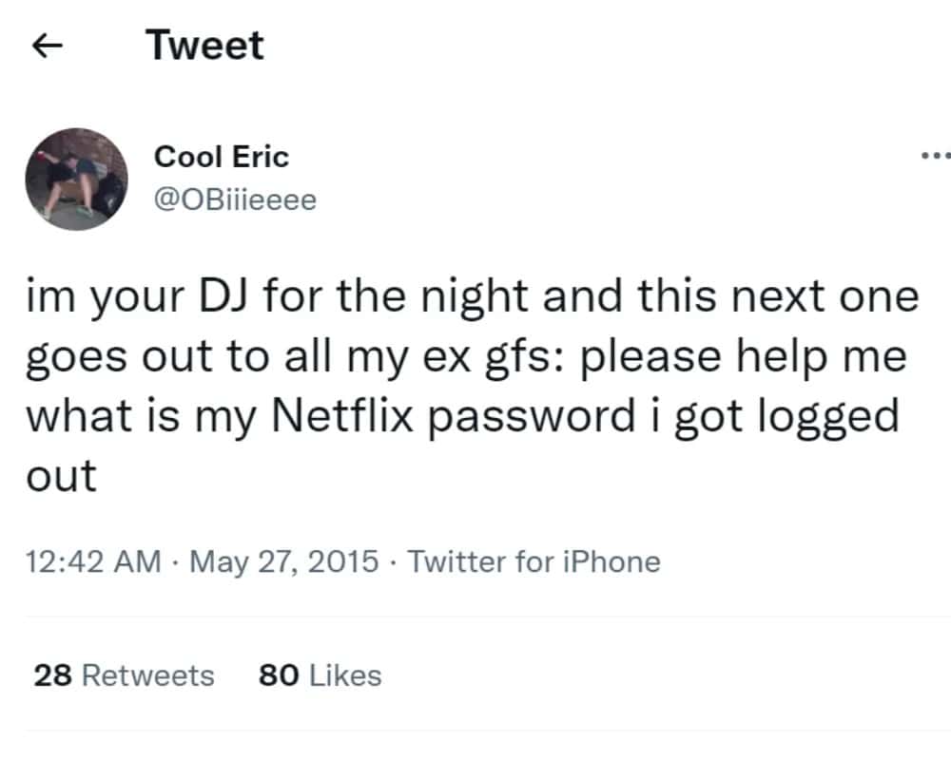View the 28 Retweets list

[124, 675]
